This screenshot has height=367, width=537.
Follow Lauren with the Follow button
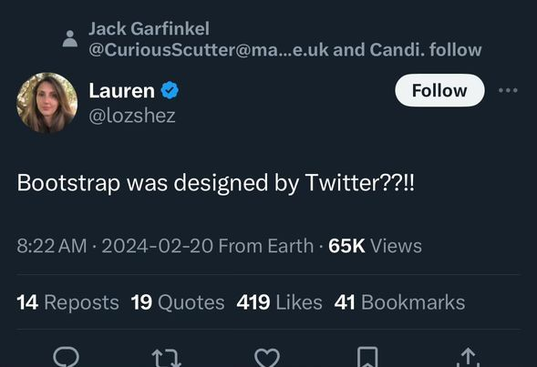click(x=439, y=90)
